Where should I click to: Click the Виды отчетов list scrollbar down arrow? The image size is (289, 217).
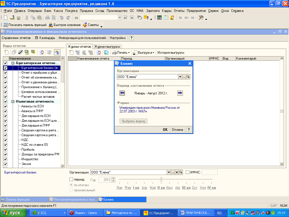pyautogui.click(x=62, y=166)
